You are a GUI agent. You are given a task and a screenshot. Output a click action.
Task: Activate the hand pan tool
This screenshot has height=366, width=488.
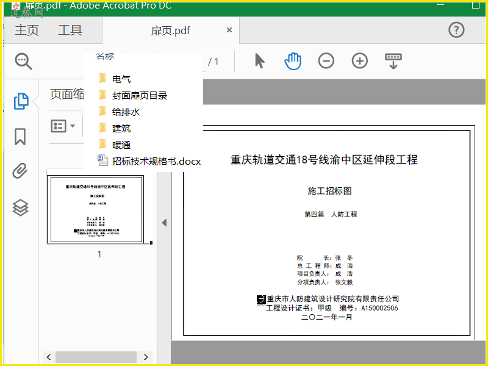click(293, 61)
